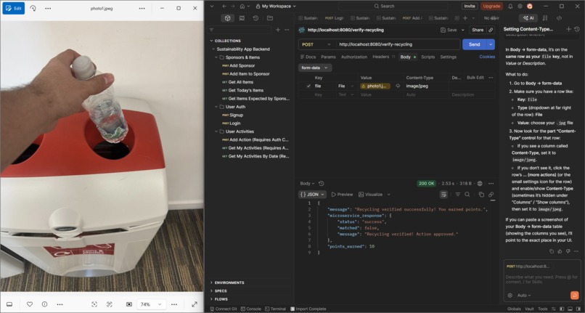The image size is (585, 313).
Task: Open the File type dropdown in the file row
Action: click(346, 86)
